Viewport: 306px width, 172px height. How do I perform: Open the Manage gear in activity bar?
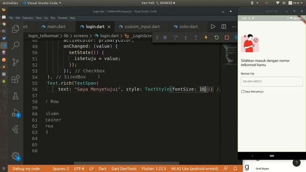coord(15,156)
